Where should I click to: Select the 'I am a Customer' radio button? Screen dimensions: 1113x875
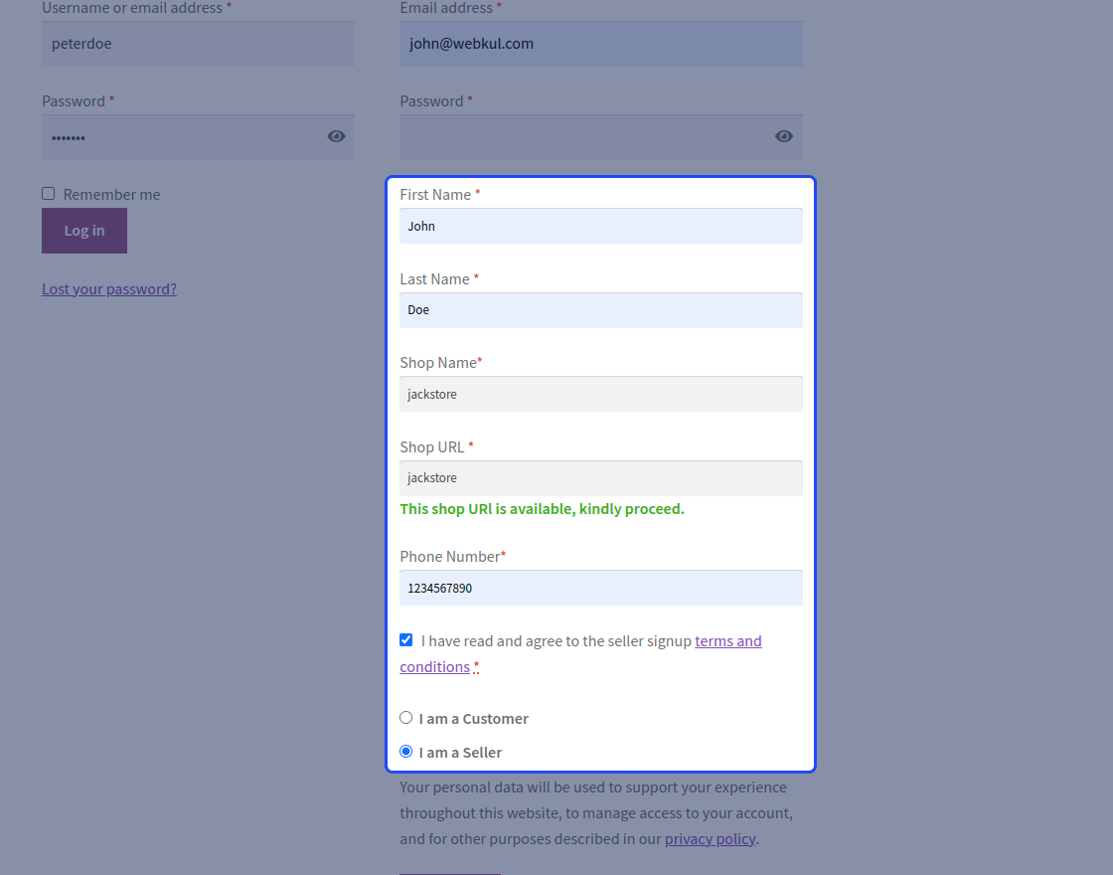click(405, 717)
